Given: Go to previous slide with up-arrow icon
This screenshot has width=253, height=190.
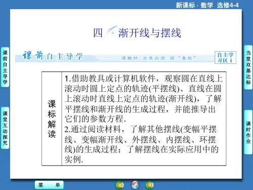Looking at the screenshot, I should pyautogui.click(x=120, y=185).
